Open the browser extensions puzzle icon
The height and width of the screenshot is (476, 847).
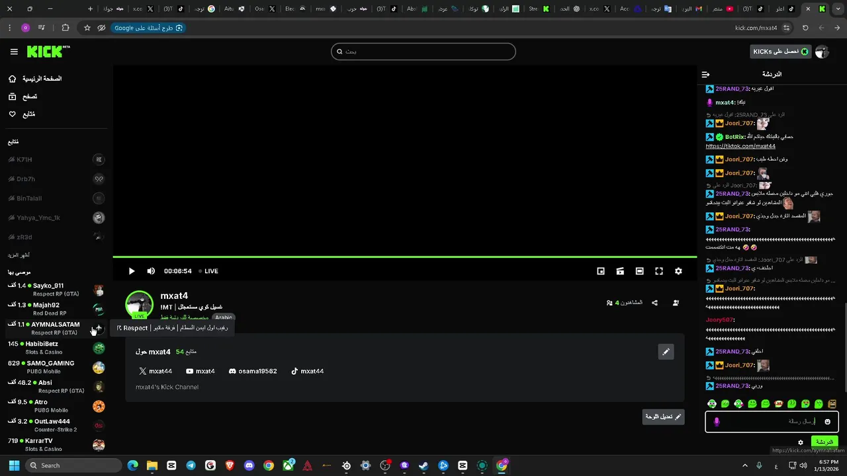[65, 28]
